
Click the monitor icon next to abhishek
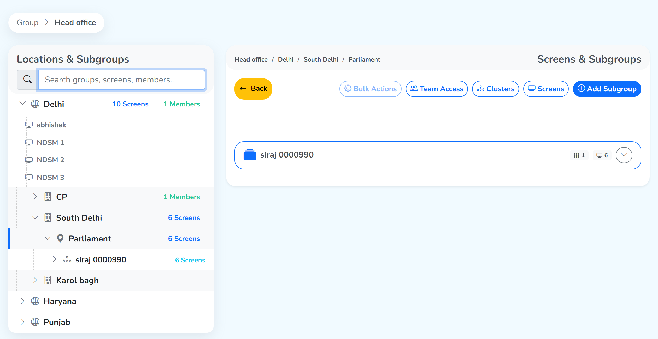29,125
